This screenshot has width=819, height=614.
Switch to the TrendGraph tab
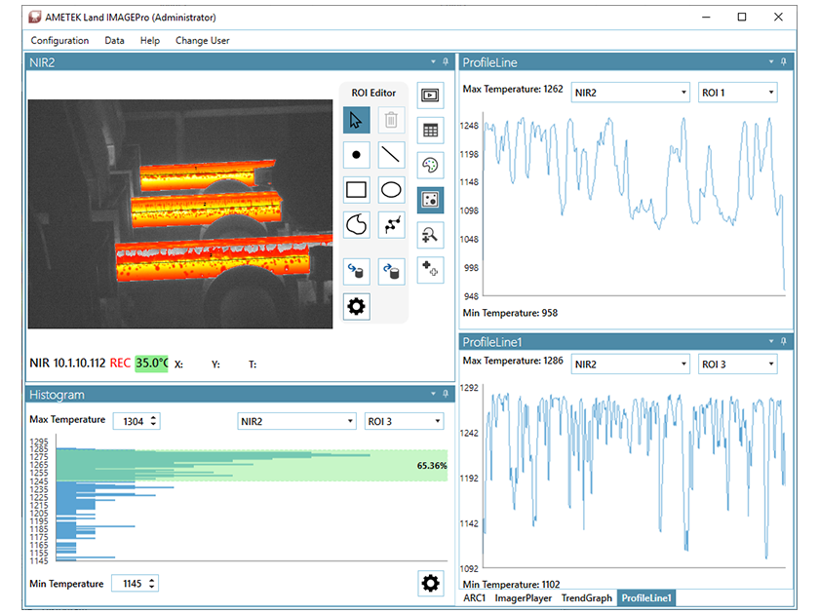pos(586,598)
